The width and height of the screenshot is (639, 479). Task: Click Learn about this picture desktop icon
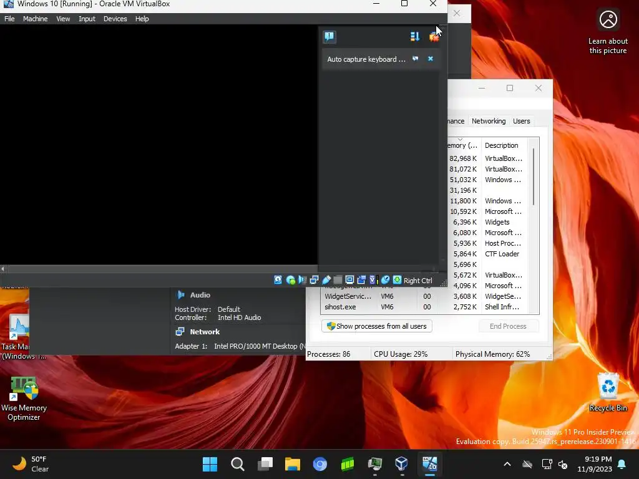point(608,32)
